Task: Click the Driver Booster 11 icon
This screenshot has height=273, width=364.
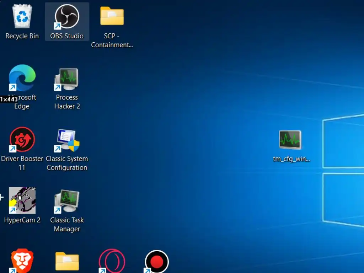Action: 22,139
